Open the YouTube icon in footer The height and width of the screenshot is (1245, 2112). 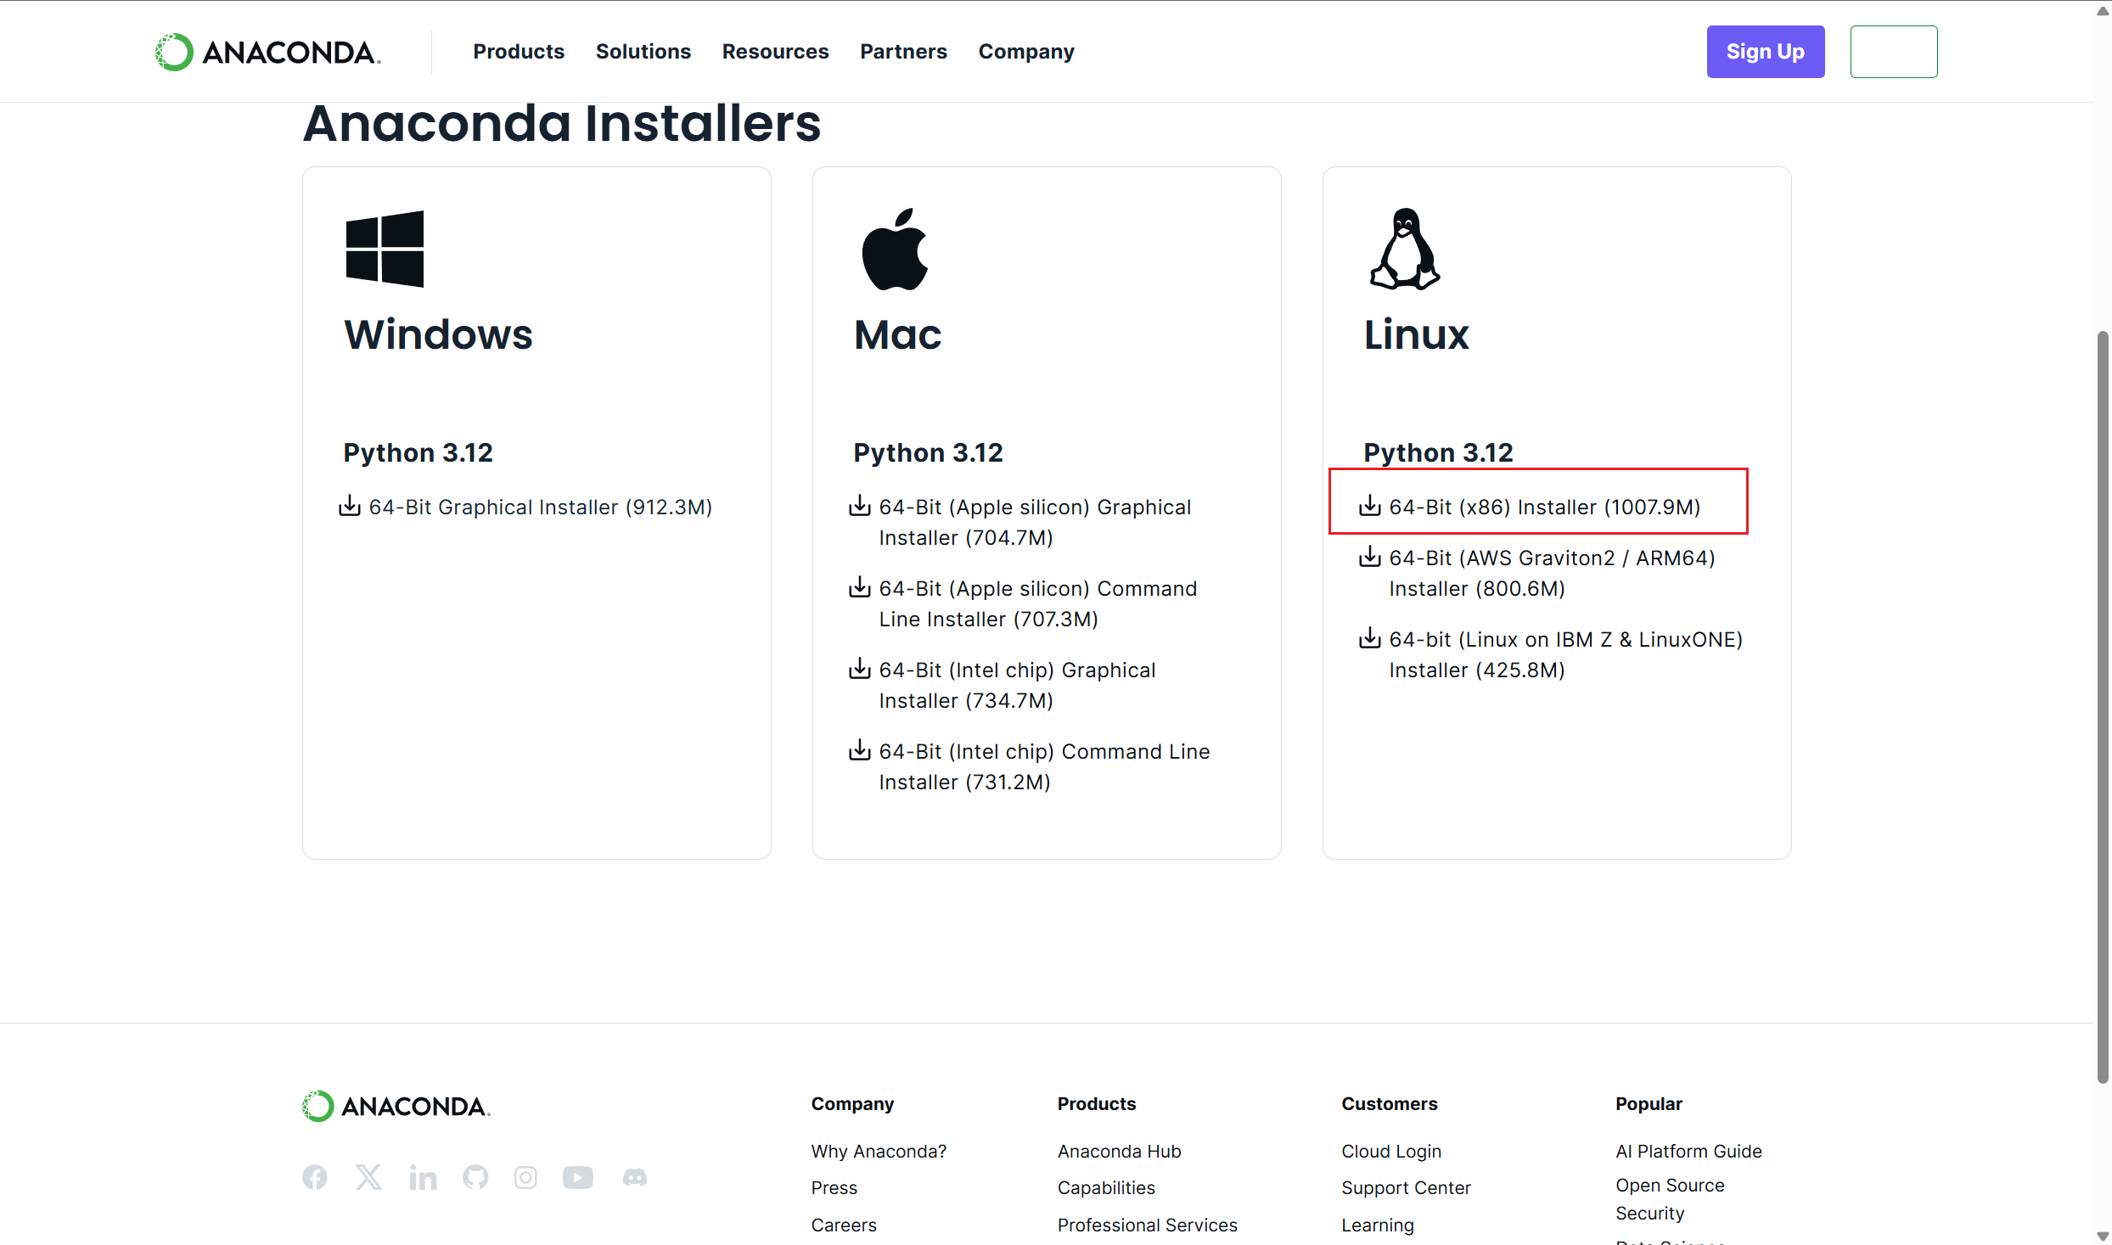click(x=577, y=1177)
